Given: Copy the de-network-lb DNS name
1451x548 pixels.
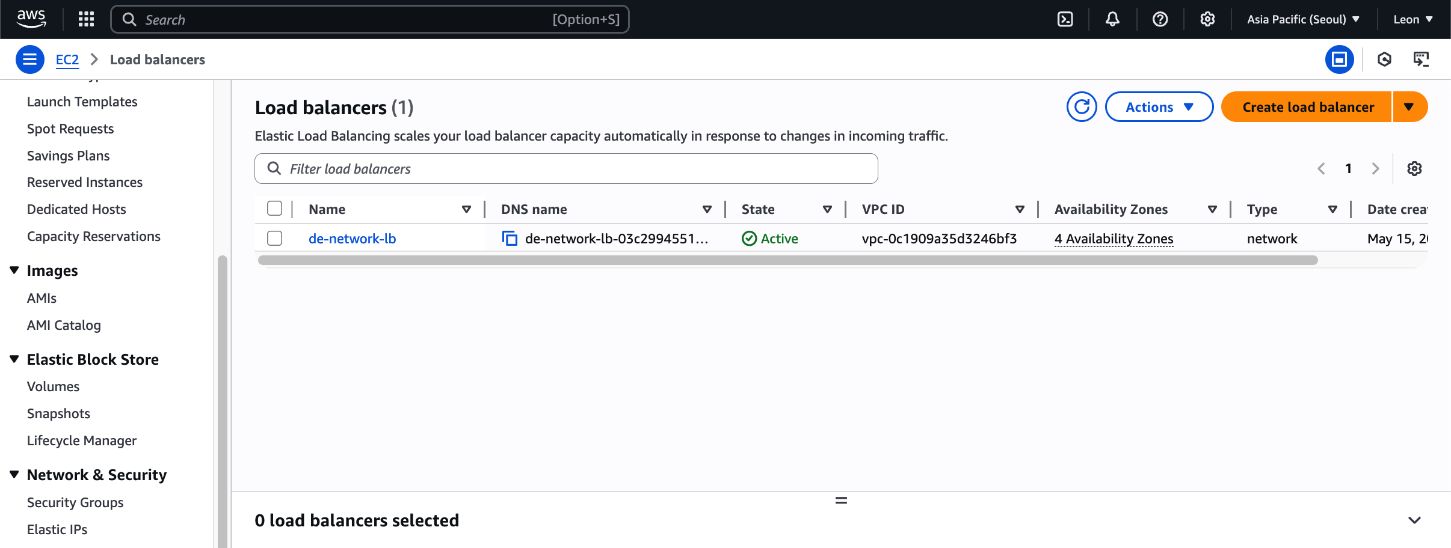Looking at the screenshot, I should [x=510, y=239].
